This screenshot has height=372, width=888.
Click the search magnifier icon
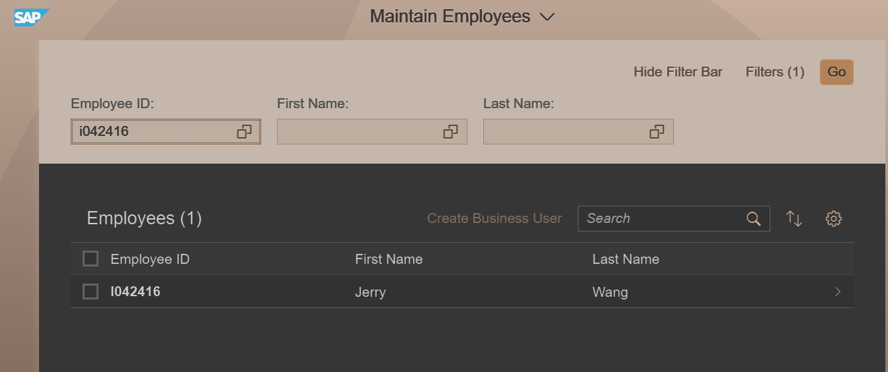pos(754,219)
